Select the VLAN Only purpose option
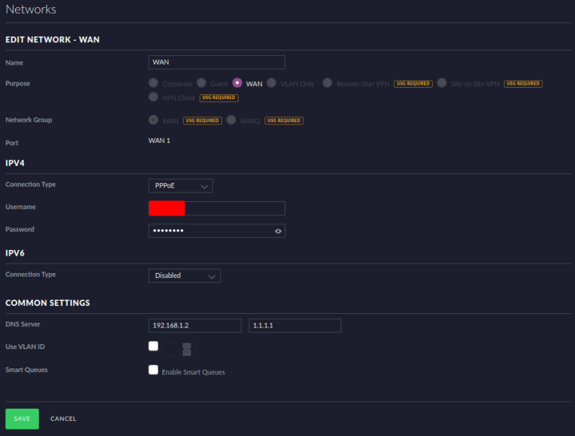This screenshot has height=436, width=575. pyautogui.click(x=272, y=83)
